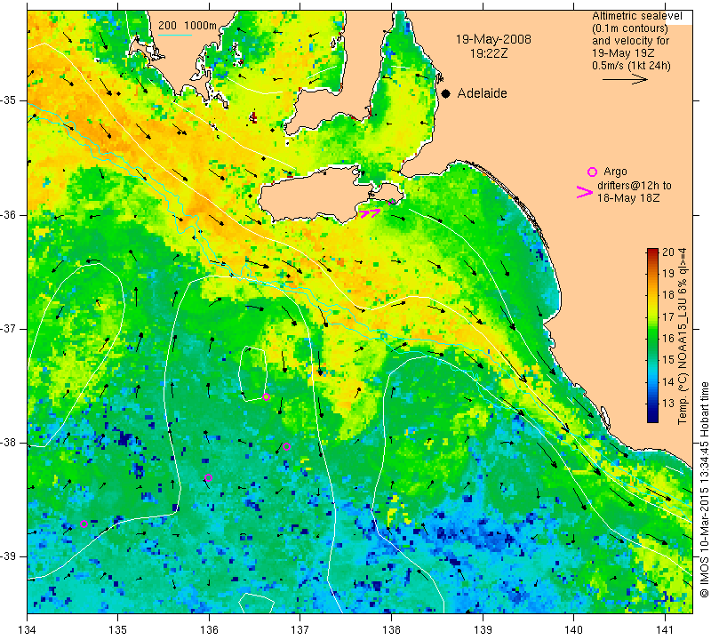Click the 'and velocity for' legend line
Viewport: 711px width, 640px height.
tap(631, 40)
